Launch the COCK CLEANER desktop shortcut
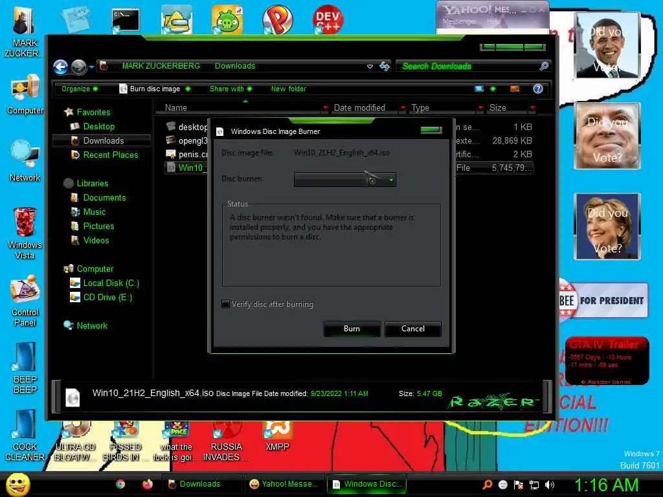This screenshot has width=663, height=497. [25, 436]
